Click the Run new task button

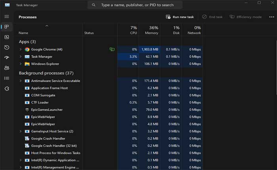[x=180, y=17]
